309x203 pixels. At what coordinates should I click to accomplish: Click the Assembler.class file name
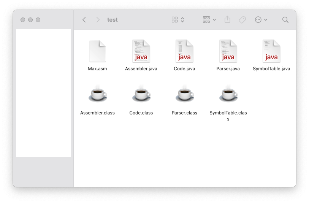(x=97, y=113)
